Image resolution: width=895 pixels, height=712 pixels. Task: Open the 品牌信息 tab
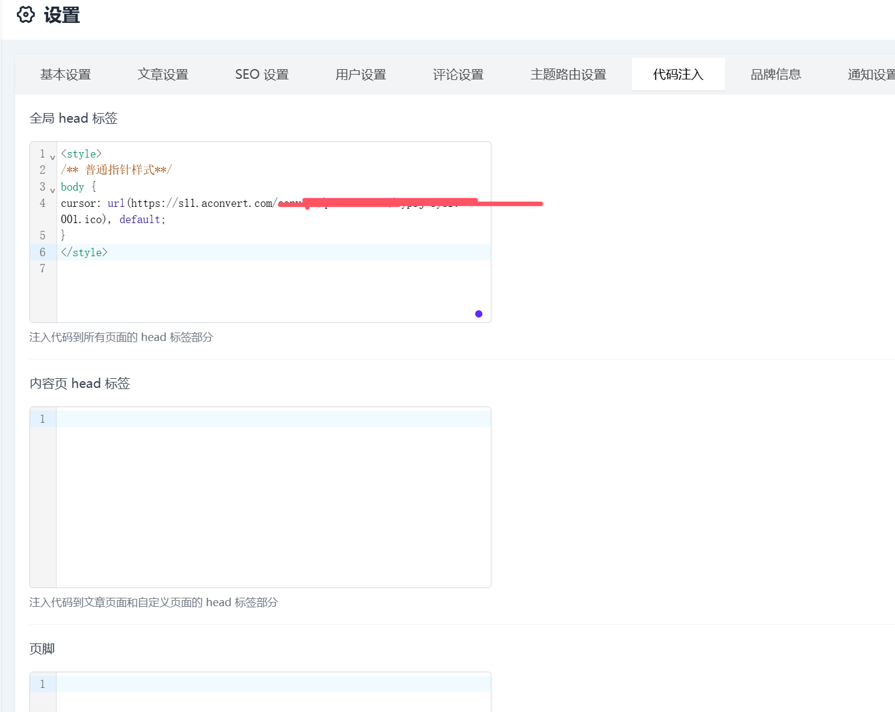776,75
